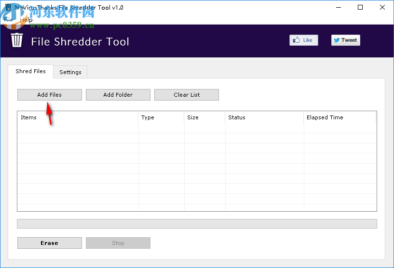Open the Help menu

point(26,20)
